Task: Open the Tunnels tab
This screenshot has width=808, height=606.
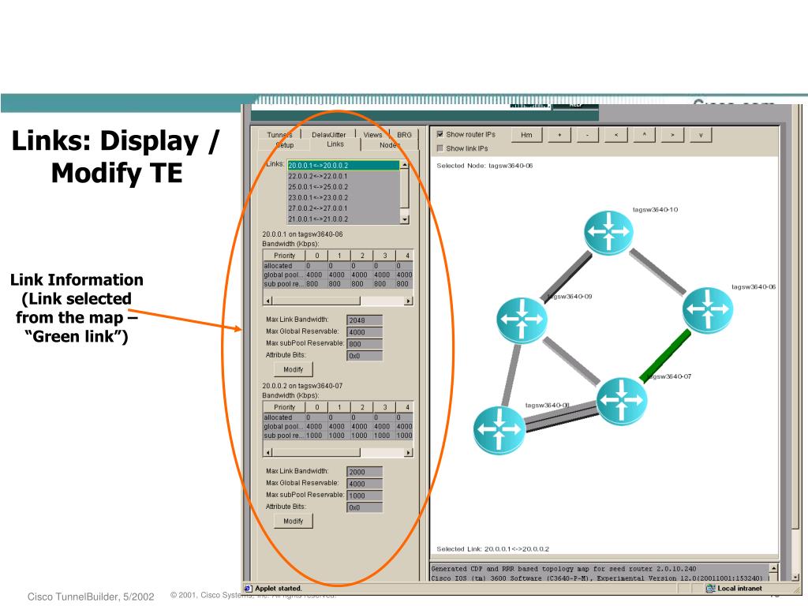Action: click(x=279, y=134)
